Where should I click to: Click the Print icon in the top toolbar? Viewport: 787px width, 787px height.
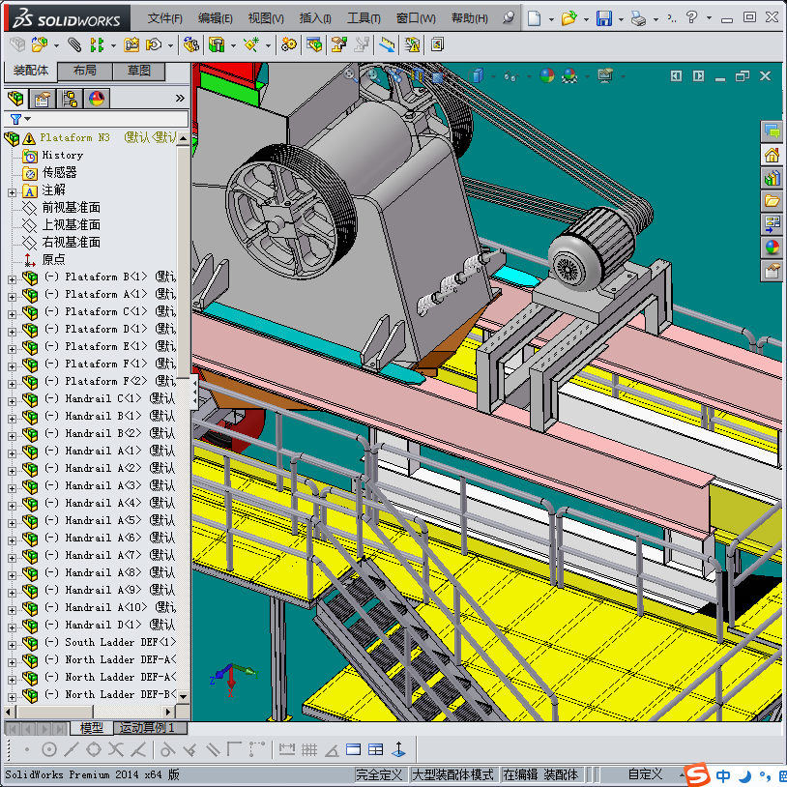coord(637,18)
